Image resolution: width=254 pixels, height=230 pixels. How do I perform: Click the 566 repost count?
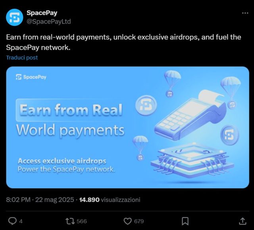coord(82,221)
